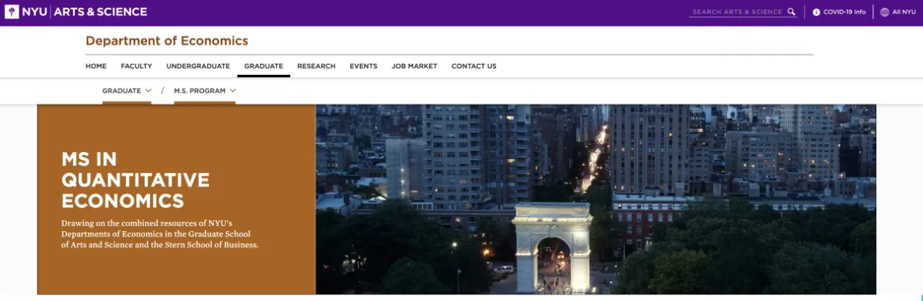Click the Washington Square Arch banner image
This screenshot has width=923, height=301.
coord(596,199)
